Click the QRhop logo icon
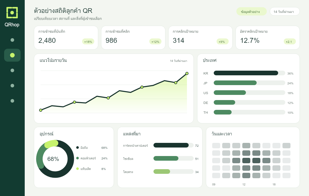This screenshot has height=196, width=309. [x=12, y=13]
